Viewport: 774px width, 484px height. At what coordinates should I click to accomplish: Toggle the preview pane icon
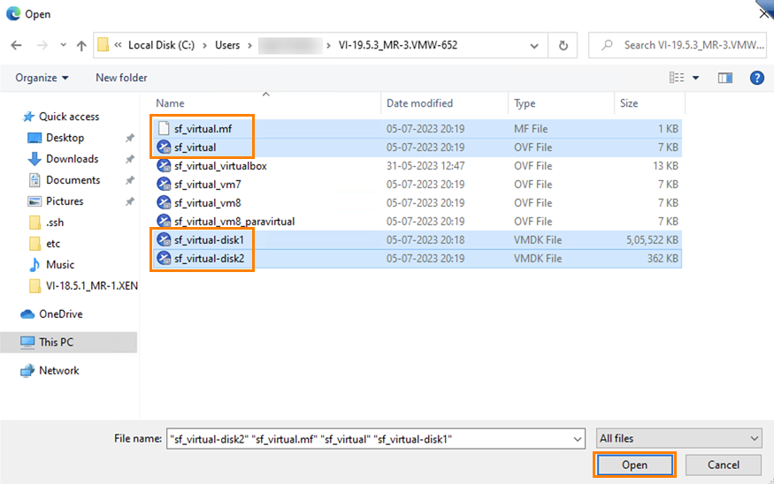[x=725, y=78]
